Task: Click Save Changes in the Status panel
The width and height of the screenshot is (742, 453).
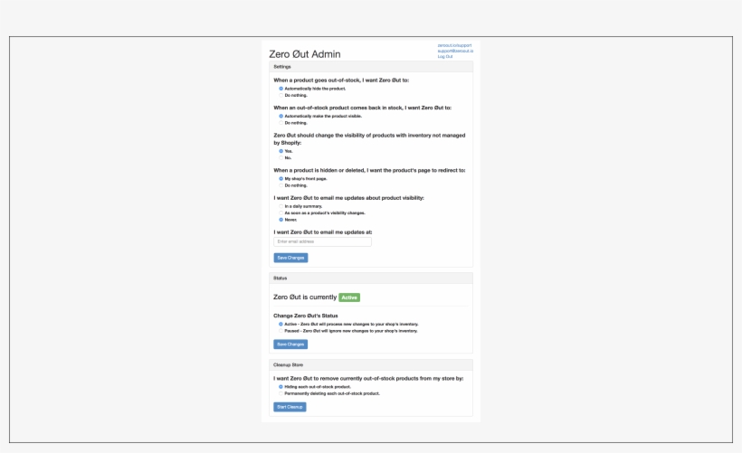Action: [290, 344]
